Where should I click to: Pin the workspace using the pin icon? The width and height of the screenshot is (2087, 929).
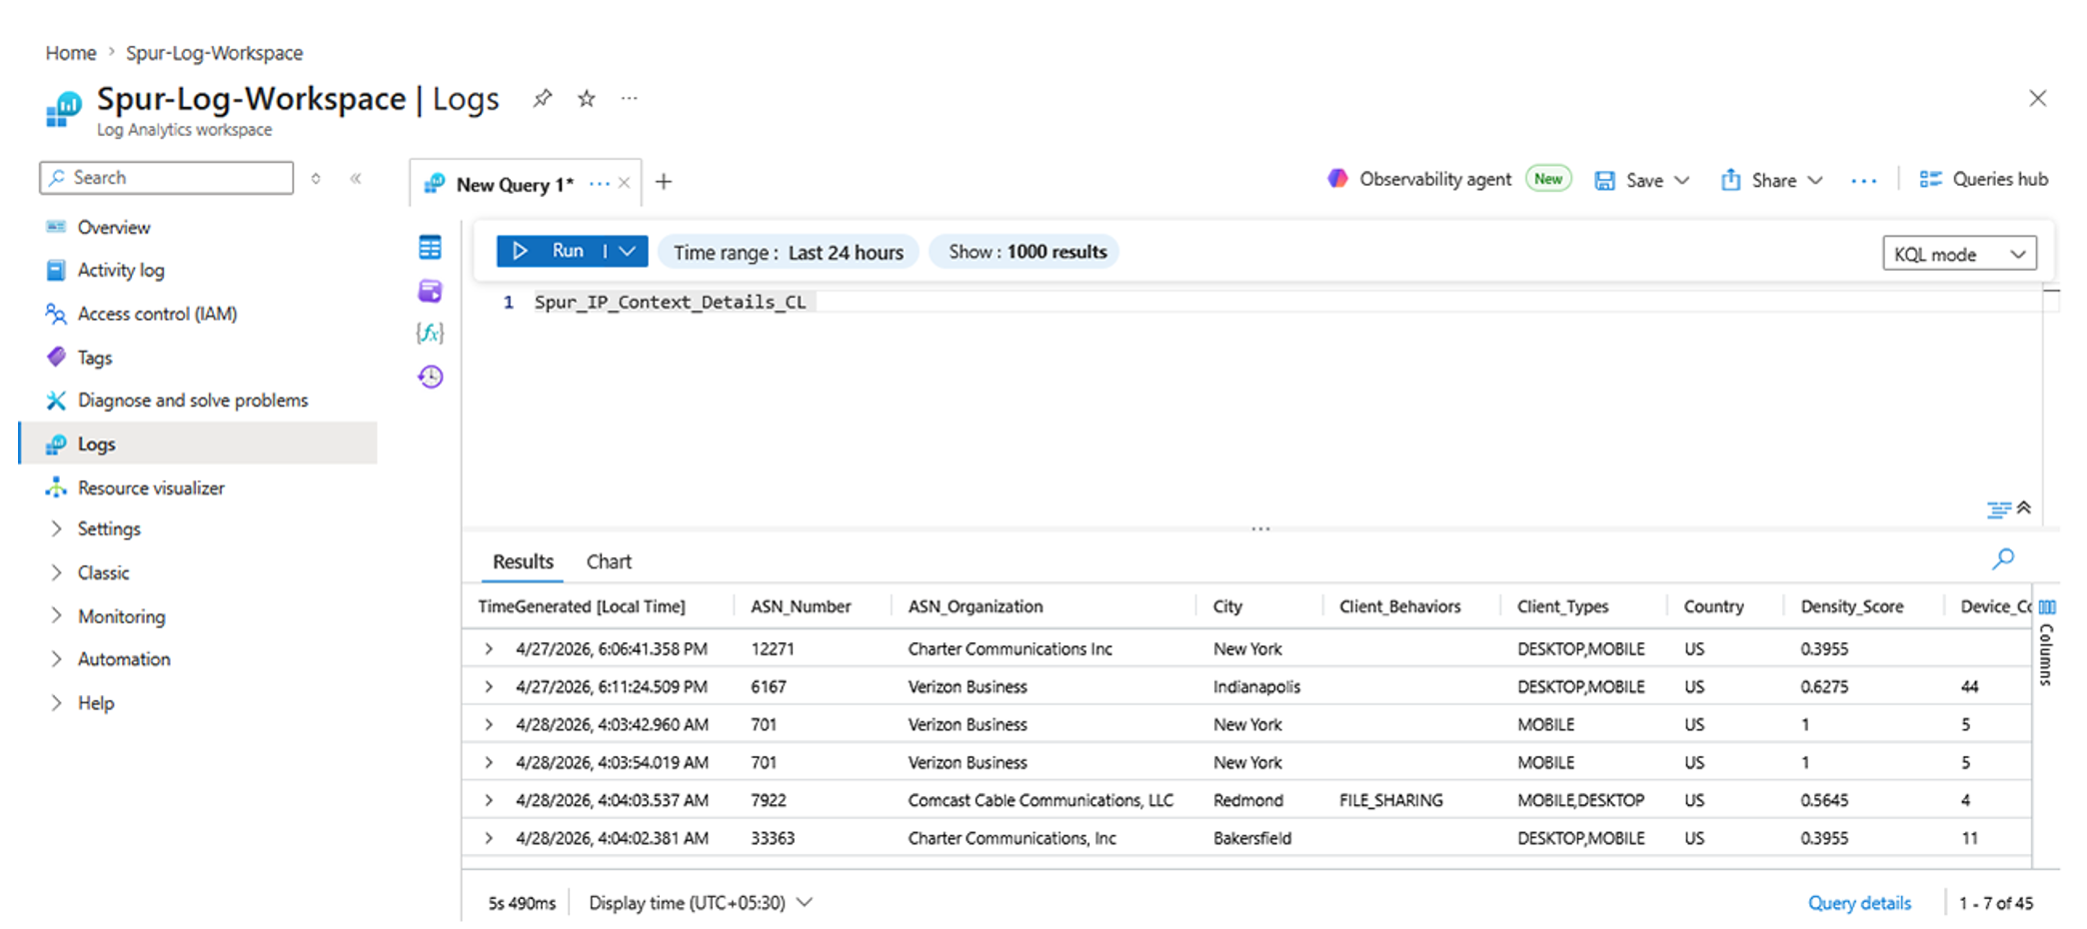(x=542, y=98)
